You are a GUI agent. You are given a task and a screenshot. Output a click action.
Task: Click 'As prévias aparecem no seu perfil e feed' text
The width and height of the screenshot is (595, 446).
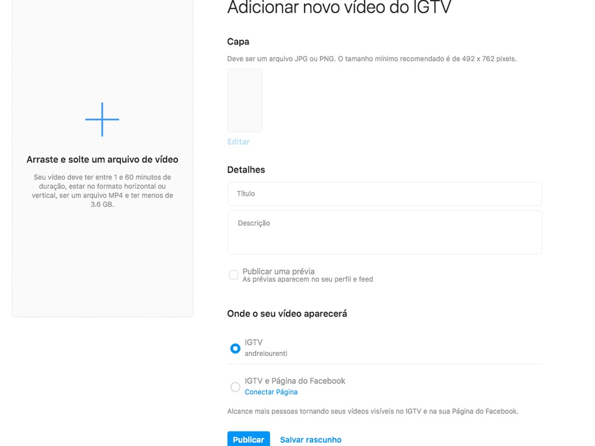(308, 279)
